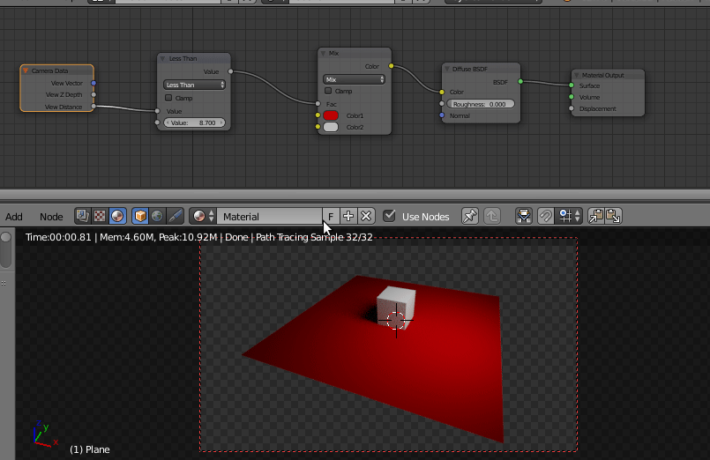Click Less Than Value output socket
The height and width of the screenshot is (460, 710).
tap(230, 71)
